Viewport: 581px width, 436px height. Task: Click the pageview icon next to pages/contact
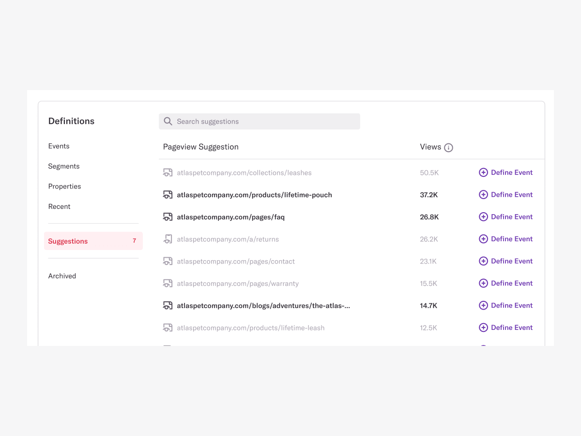[168, 261]
